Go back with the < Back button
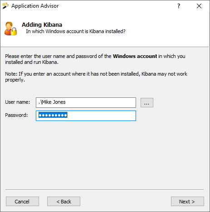Screen dimensions: 210x212 click(63, 201)
